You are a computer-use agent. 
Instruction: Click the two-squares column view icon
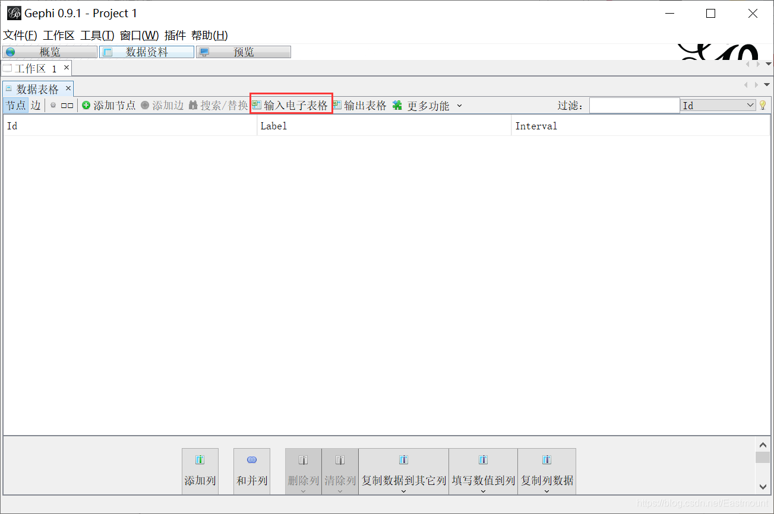pos(67,106)
